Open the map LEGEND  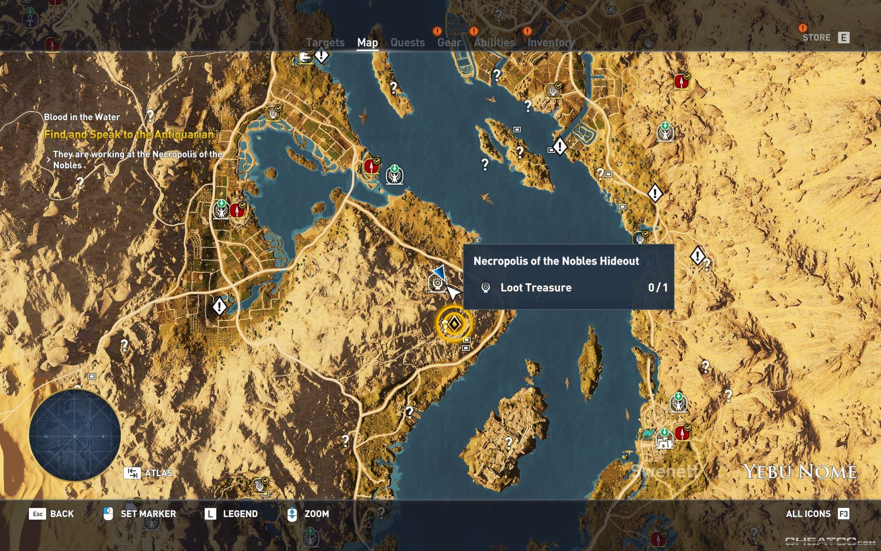231,514
